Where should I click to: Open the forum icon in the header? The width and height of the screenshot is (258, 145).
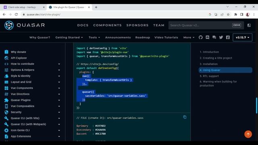point(214,37)
